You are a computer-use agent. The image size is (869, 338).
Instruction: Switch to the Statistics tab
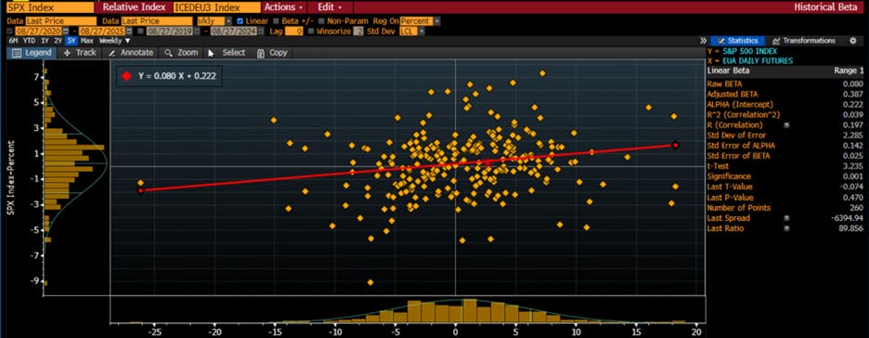point(738,41)
